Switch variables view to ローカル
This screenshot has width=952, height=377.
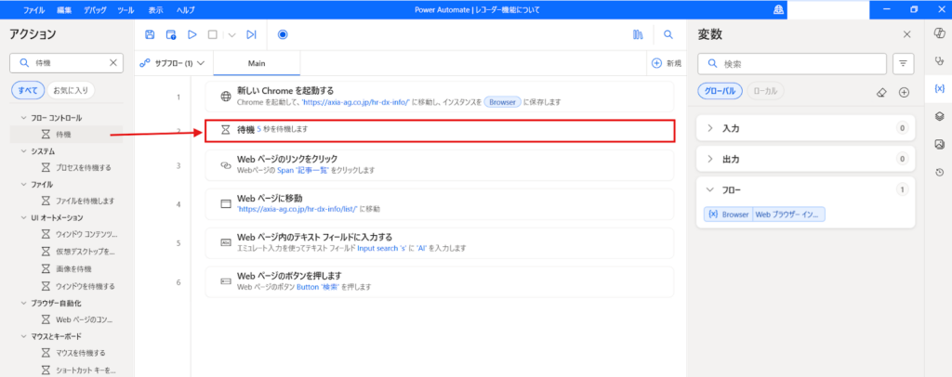click(x=767, y=92)
